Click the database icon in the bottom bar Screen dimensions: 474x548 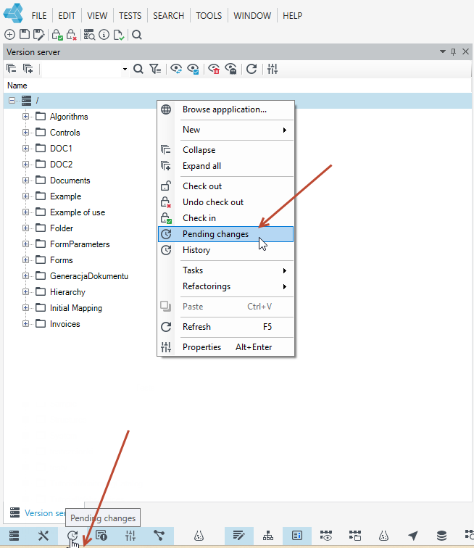tap(442, 536)
